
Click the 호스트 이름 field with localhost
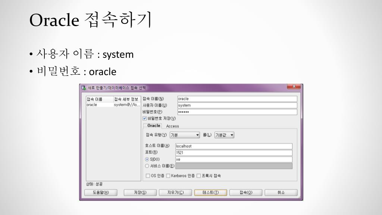coord(234,146)
